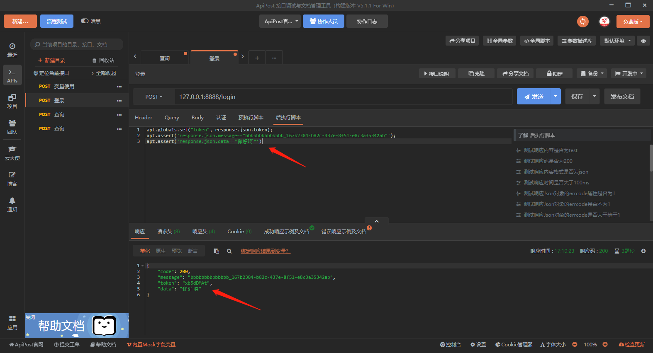The image size is (653, 353).
Task: Click the 绑定响应结果到变量 link
Action: (x=266, y=251)
